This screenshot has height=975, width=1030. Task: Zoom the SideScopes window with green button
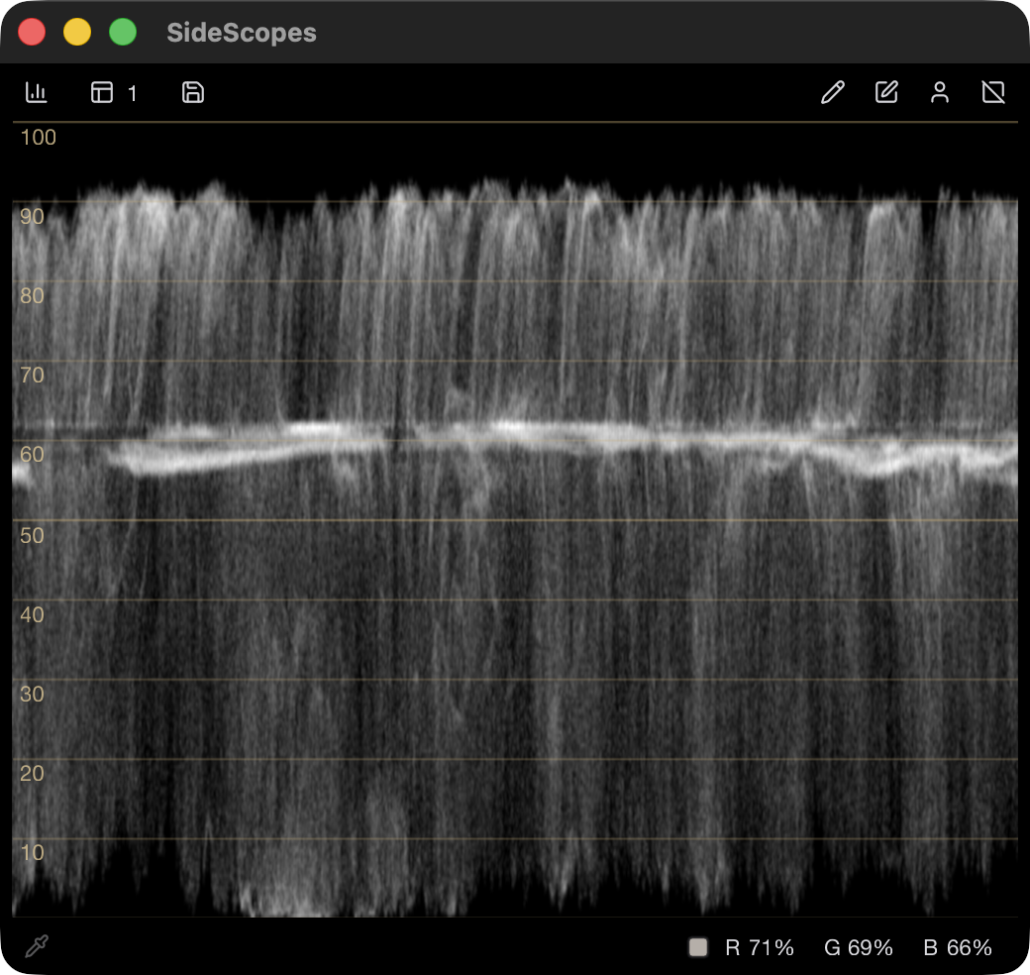pyautogui.click(x=122, y=32)
